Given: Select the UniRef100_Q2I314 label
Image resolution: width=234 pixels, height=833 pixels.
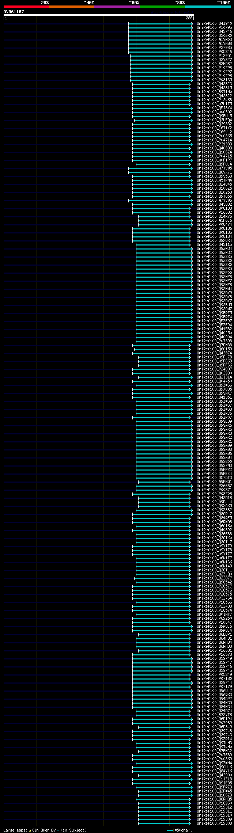Looking at the screenshot, I should coord(214,377).
